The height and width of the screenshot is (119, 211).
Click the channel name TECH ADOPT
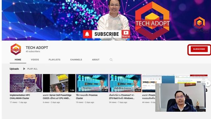37,48
